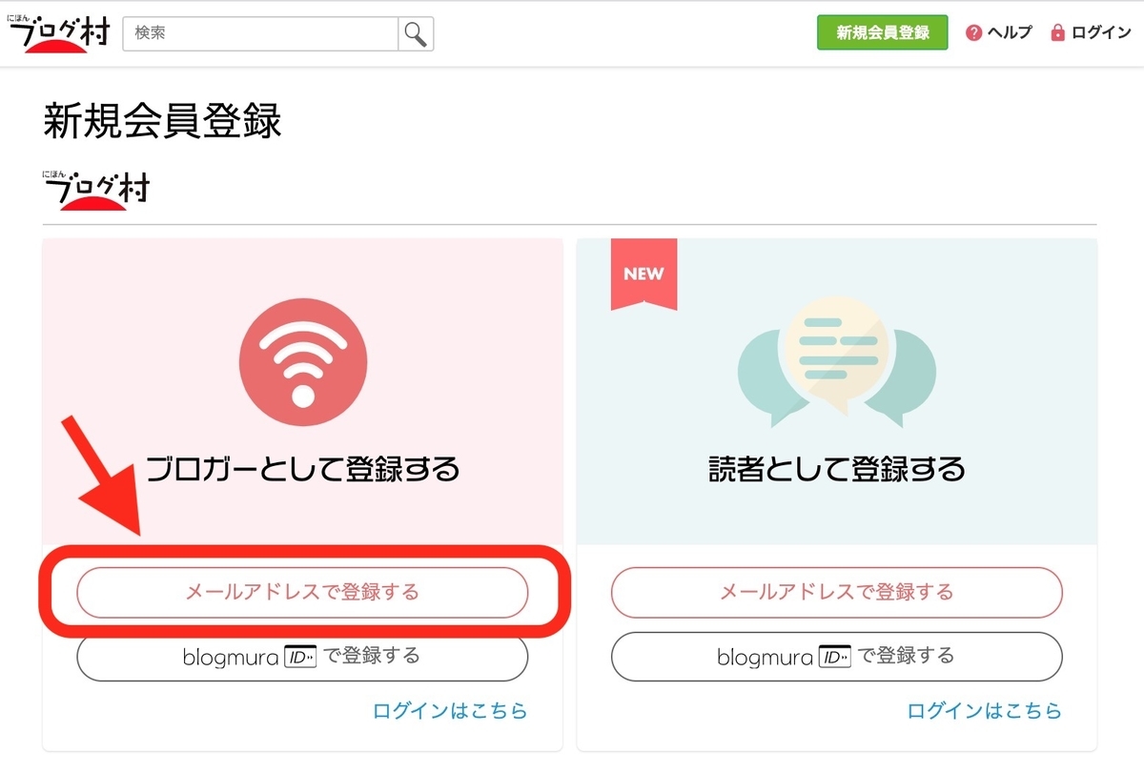Click メールアドレスで登録する under blogger card
The width and height of the screenshot is (1144, 773).
(x=302, y=593)
